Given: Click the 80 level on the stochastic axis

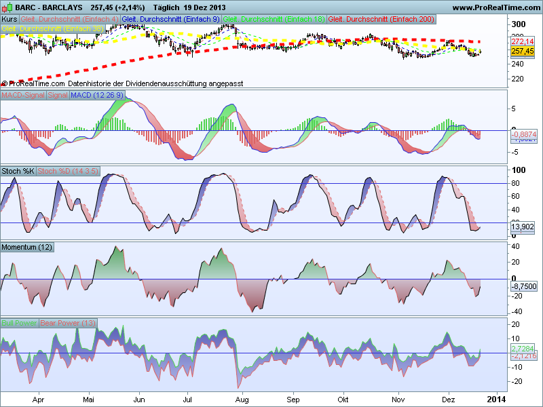Looking at the screenshot, I should [x=515, y=183].
